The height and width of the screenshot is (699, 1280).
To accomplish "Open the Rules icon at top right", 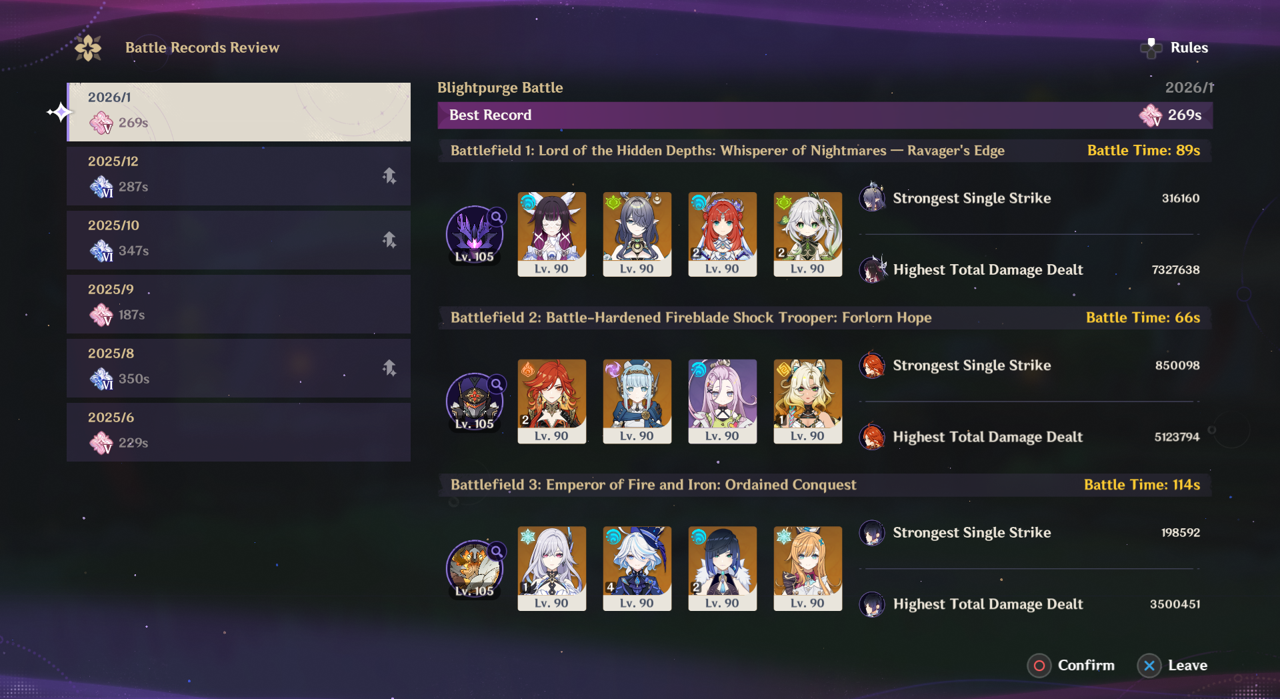I will click(x=1151, y=48).
